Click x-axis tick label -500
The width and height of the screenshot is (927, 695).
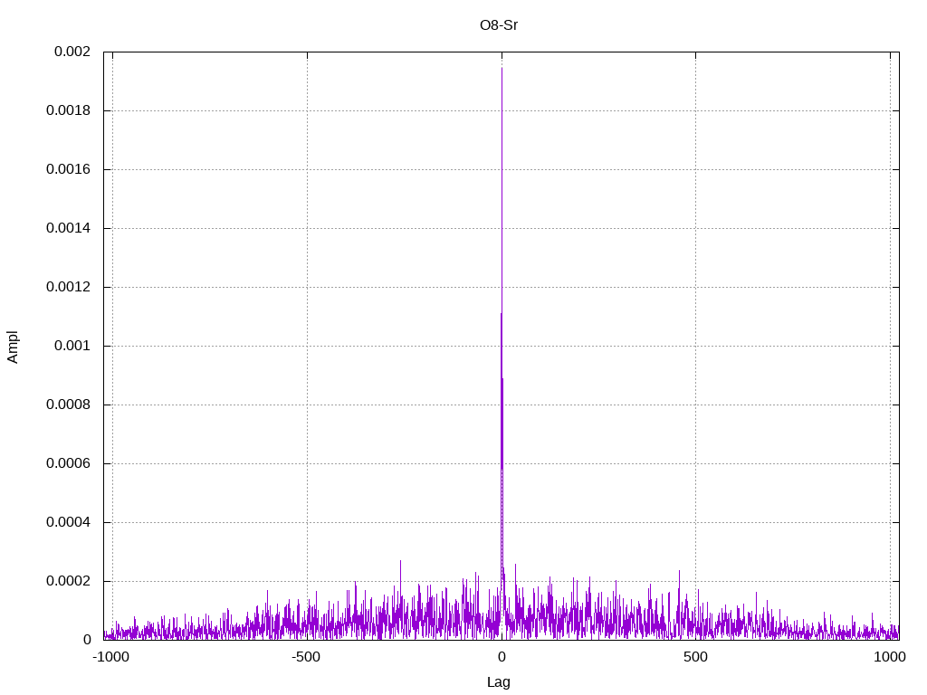tap(306, 657)
